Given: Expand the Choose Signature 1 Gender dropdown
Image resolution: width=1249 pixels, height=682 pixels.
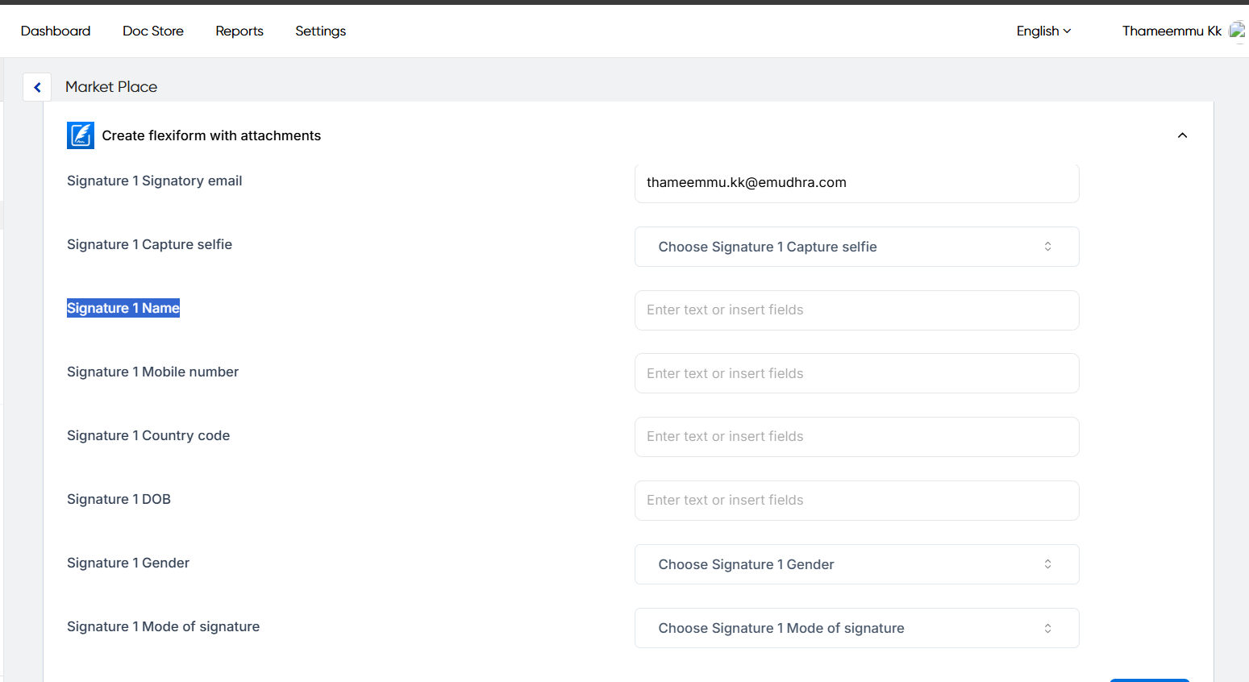Looking at the screenshot, I should pos(856,564).
